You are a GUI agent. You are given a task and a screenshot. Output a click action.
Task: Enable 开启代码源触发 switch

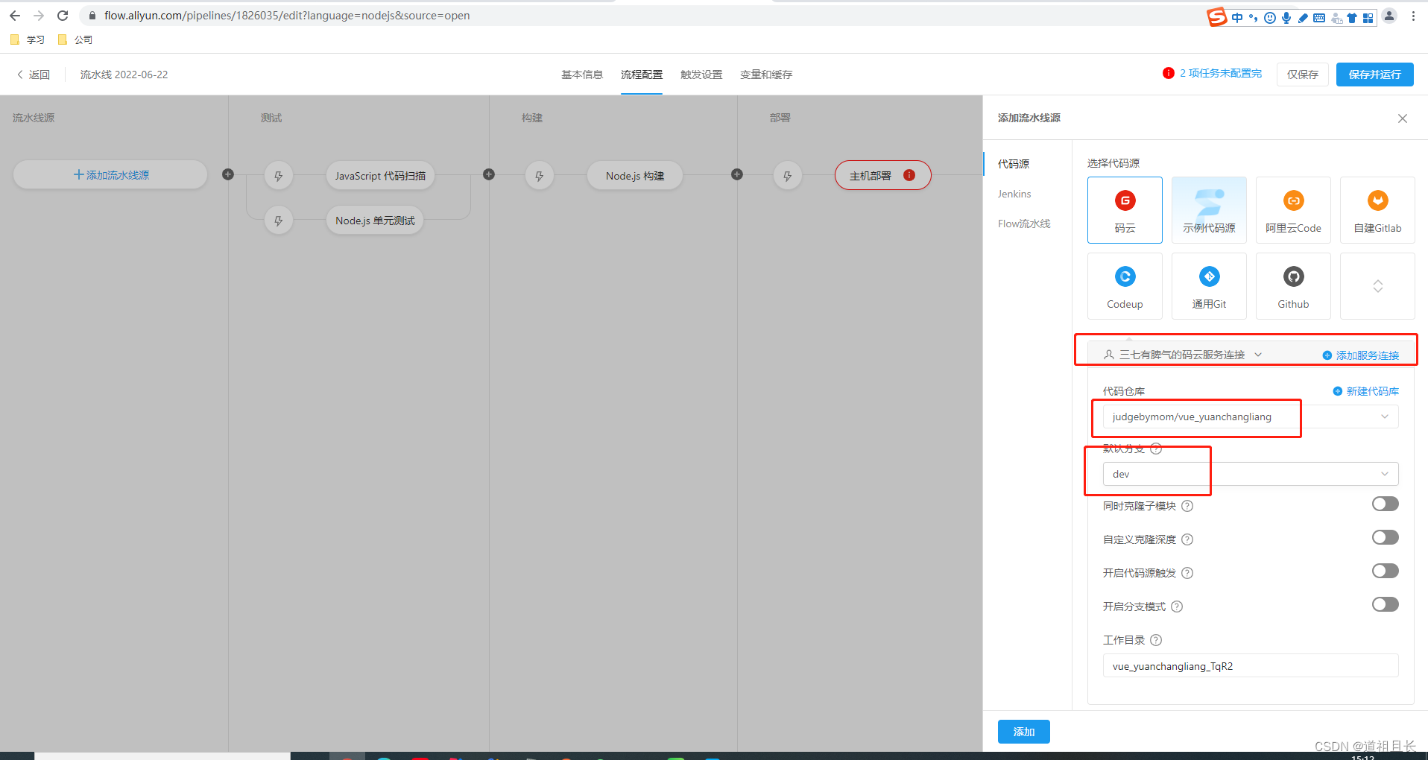click(1385, 571)
